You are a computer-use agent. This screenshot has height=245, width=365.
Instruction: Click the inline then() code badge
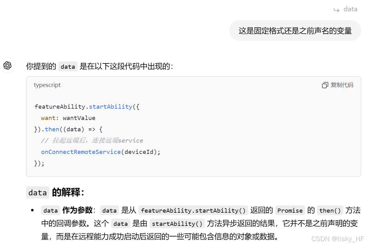coord(330,210)
